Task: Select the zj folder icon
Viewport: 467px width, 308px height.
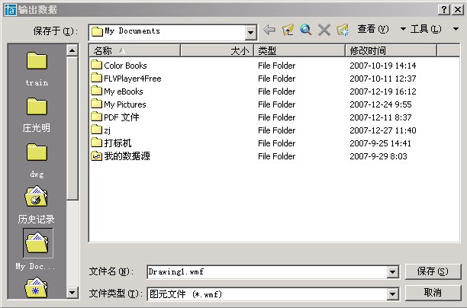Action: (x=96, y=130)
